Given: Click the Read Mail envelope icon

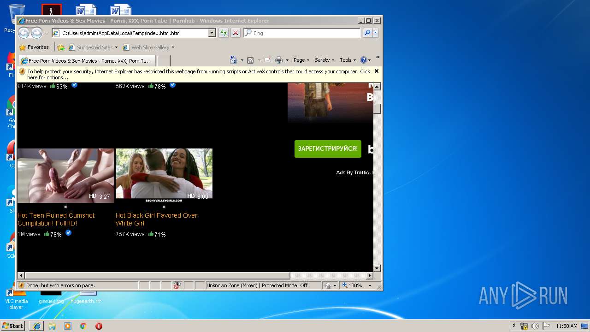Looking at the screenshot, I should click(x=267, y=60).
